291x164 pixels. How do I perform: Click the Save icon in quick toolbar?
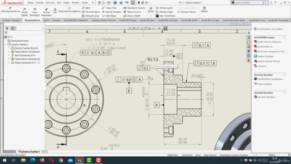coord(115,3)
